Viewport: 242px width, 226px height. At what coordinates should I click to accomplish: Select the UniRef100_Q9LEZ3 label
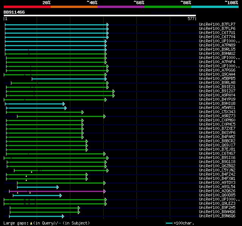pos(217,204)
